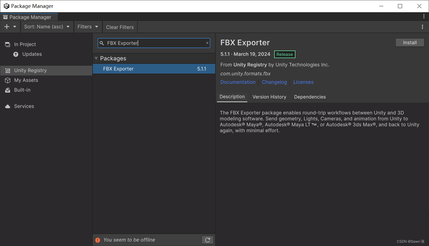429x246 pixels.
Task: Collapse the Packages group expander
Action: click(x=96, y=58)
